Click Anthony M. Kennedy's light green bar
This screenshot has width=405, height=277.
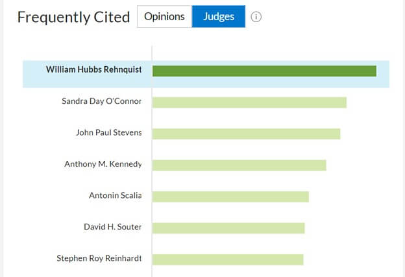pyautogui.click(x=239, y=165)
